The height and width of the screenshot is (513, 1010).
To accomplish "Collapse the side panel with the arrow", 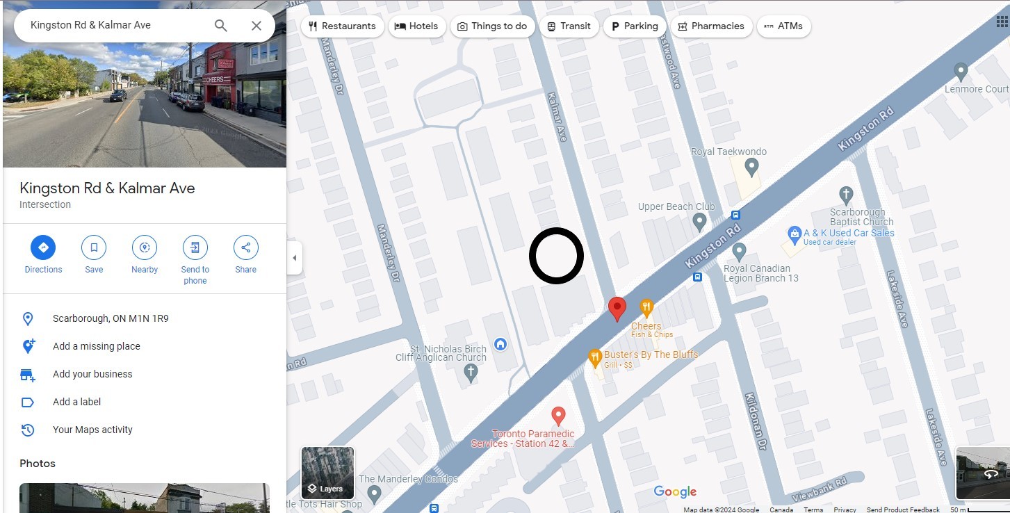I will pos(295,258).
